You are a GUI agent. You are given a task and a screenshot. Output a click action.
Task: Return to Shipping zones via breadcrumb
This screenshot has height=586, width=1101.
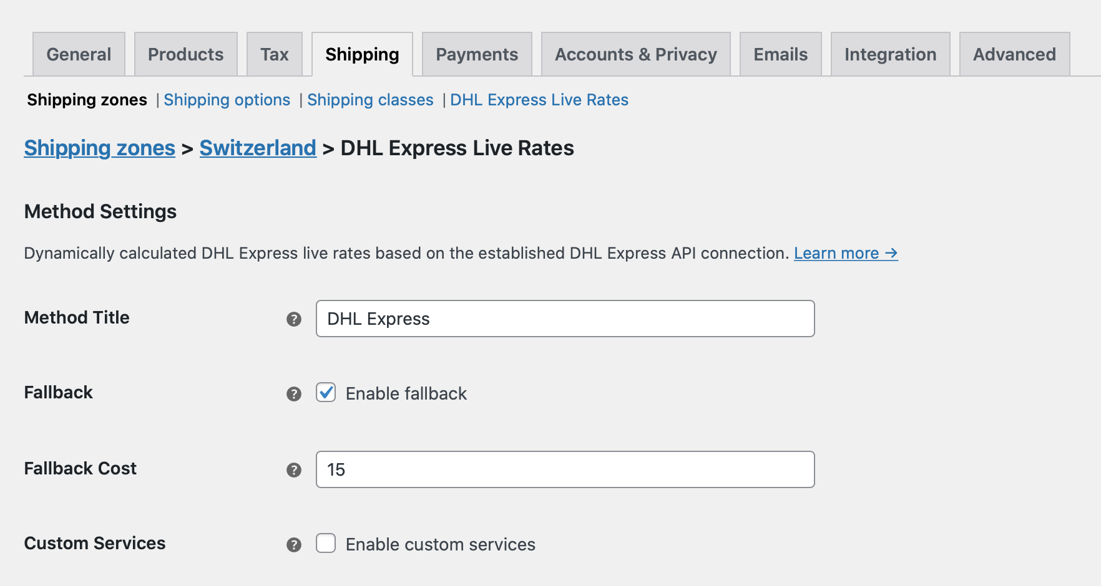[99, 148]
